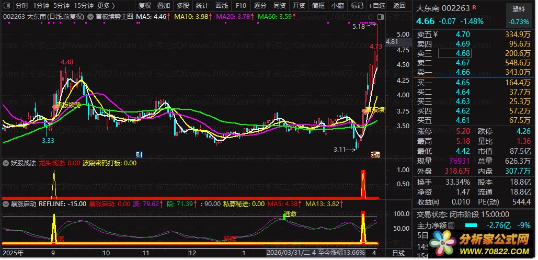The image size is (538, 260).
Task: Click the 换手 turnover value 33.34%
Action: (458, 182)
